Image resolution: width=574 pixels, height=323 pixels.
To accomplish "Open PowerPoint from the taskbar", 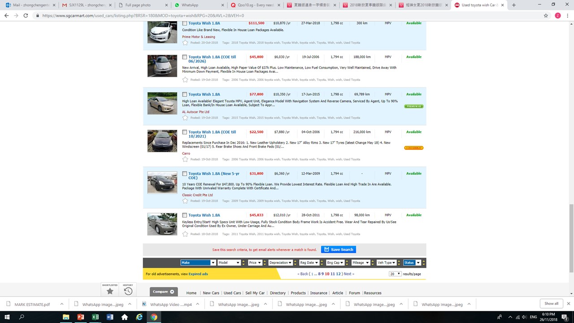I will point(80,317).
